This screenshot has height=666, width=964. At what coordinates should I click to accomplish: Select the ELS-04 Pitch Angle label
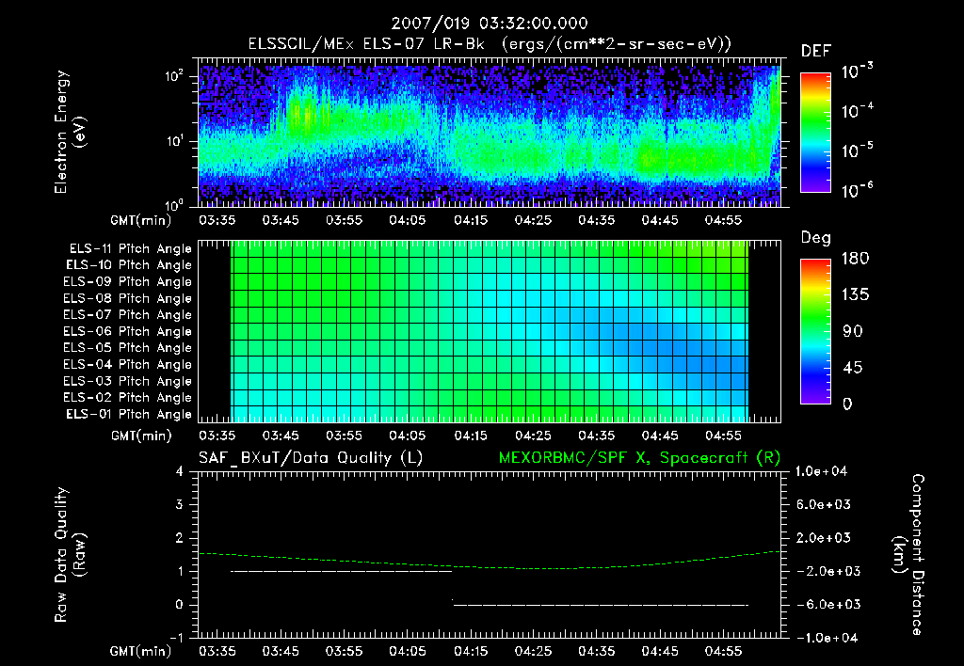(127, 364)
